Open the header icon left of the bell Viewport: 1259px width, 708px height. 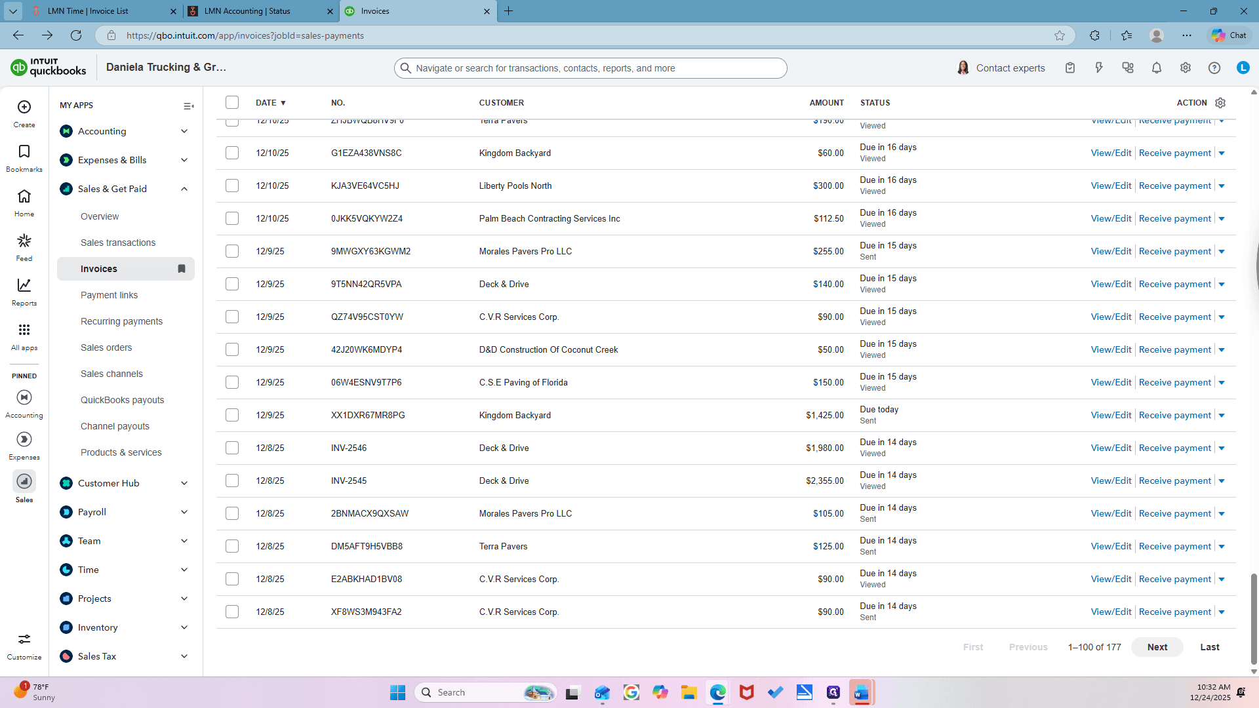[x=1128, y=68]
